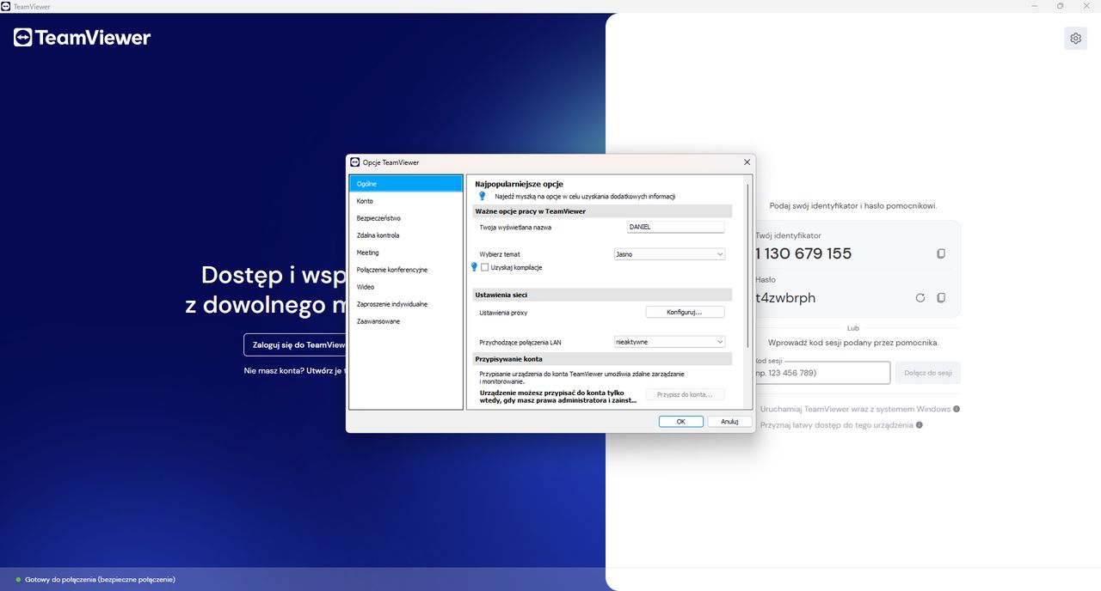Copy the identifier 1 130 679 155

(x=941, y=253)
